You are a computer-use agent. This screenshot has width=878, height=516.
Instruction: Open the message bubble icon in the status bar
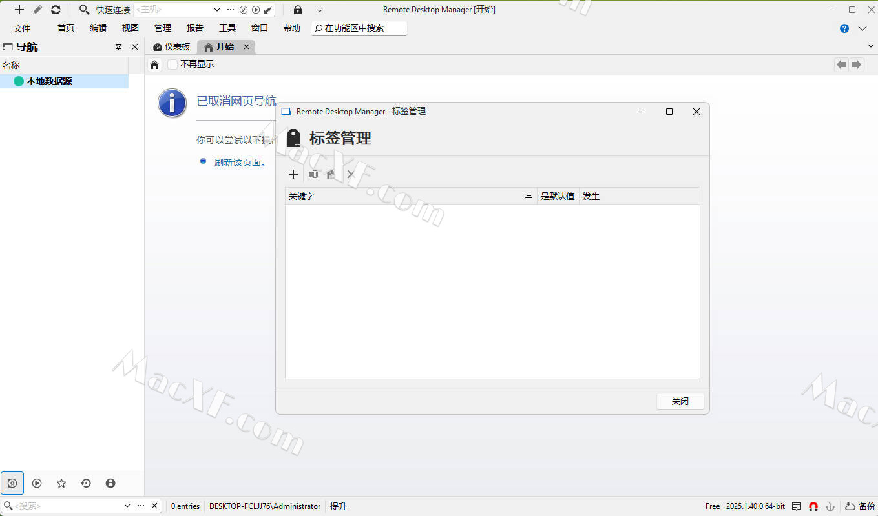(797, 506)
